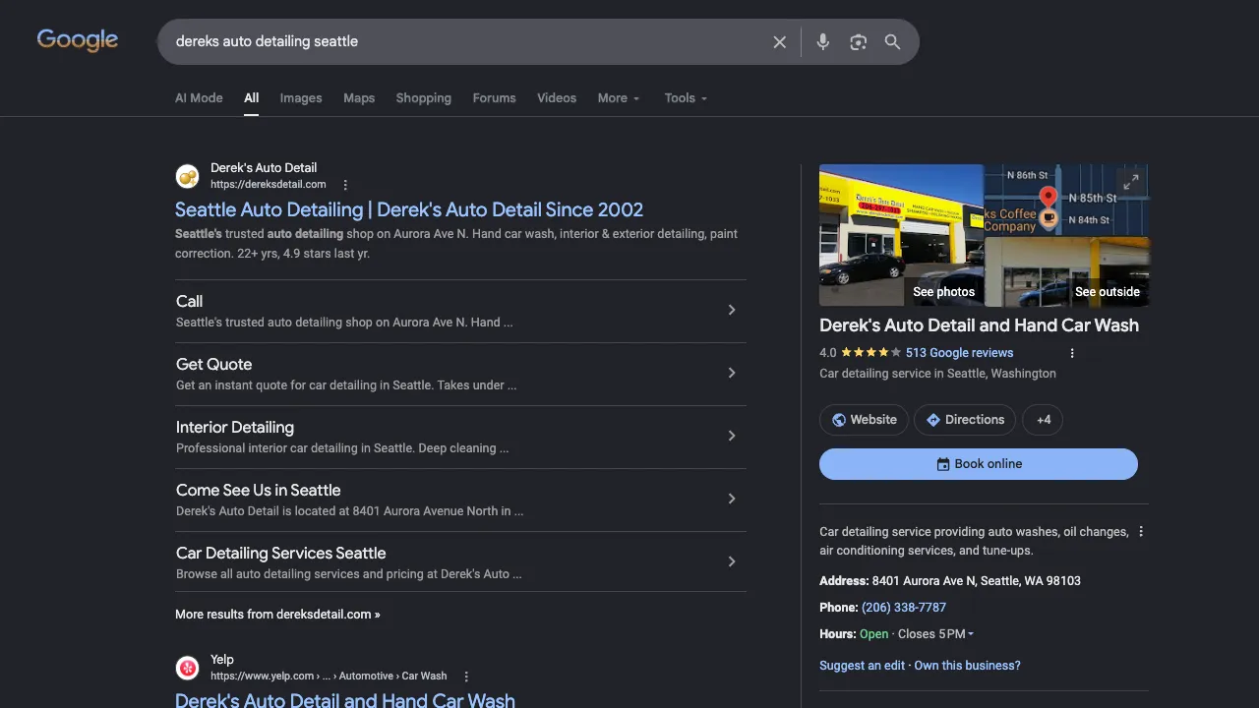Image resolution: width=1259 pixels, height=708 pixels.
Task: Expand the map thumbnail to full view
Action: pos(1131,182)
